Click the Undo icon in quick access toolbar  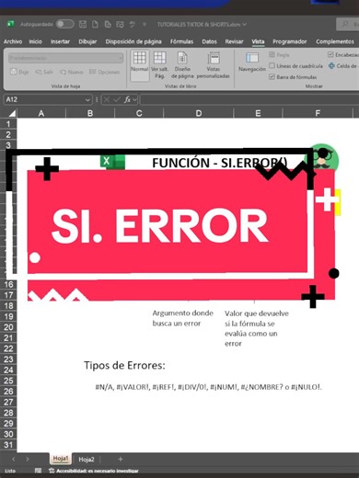tap(133, 24)
